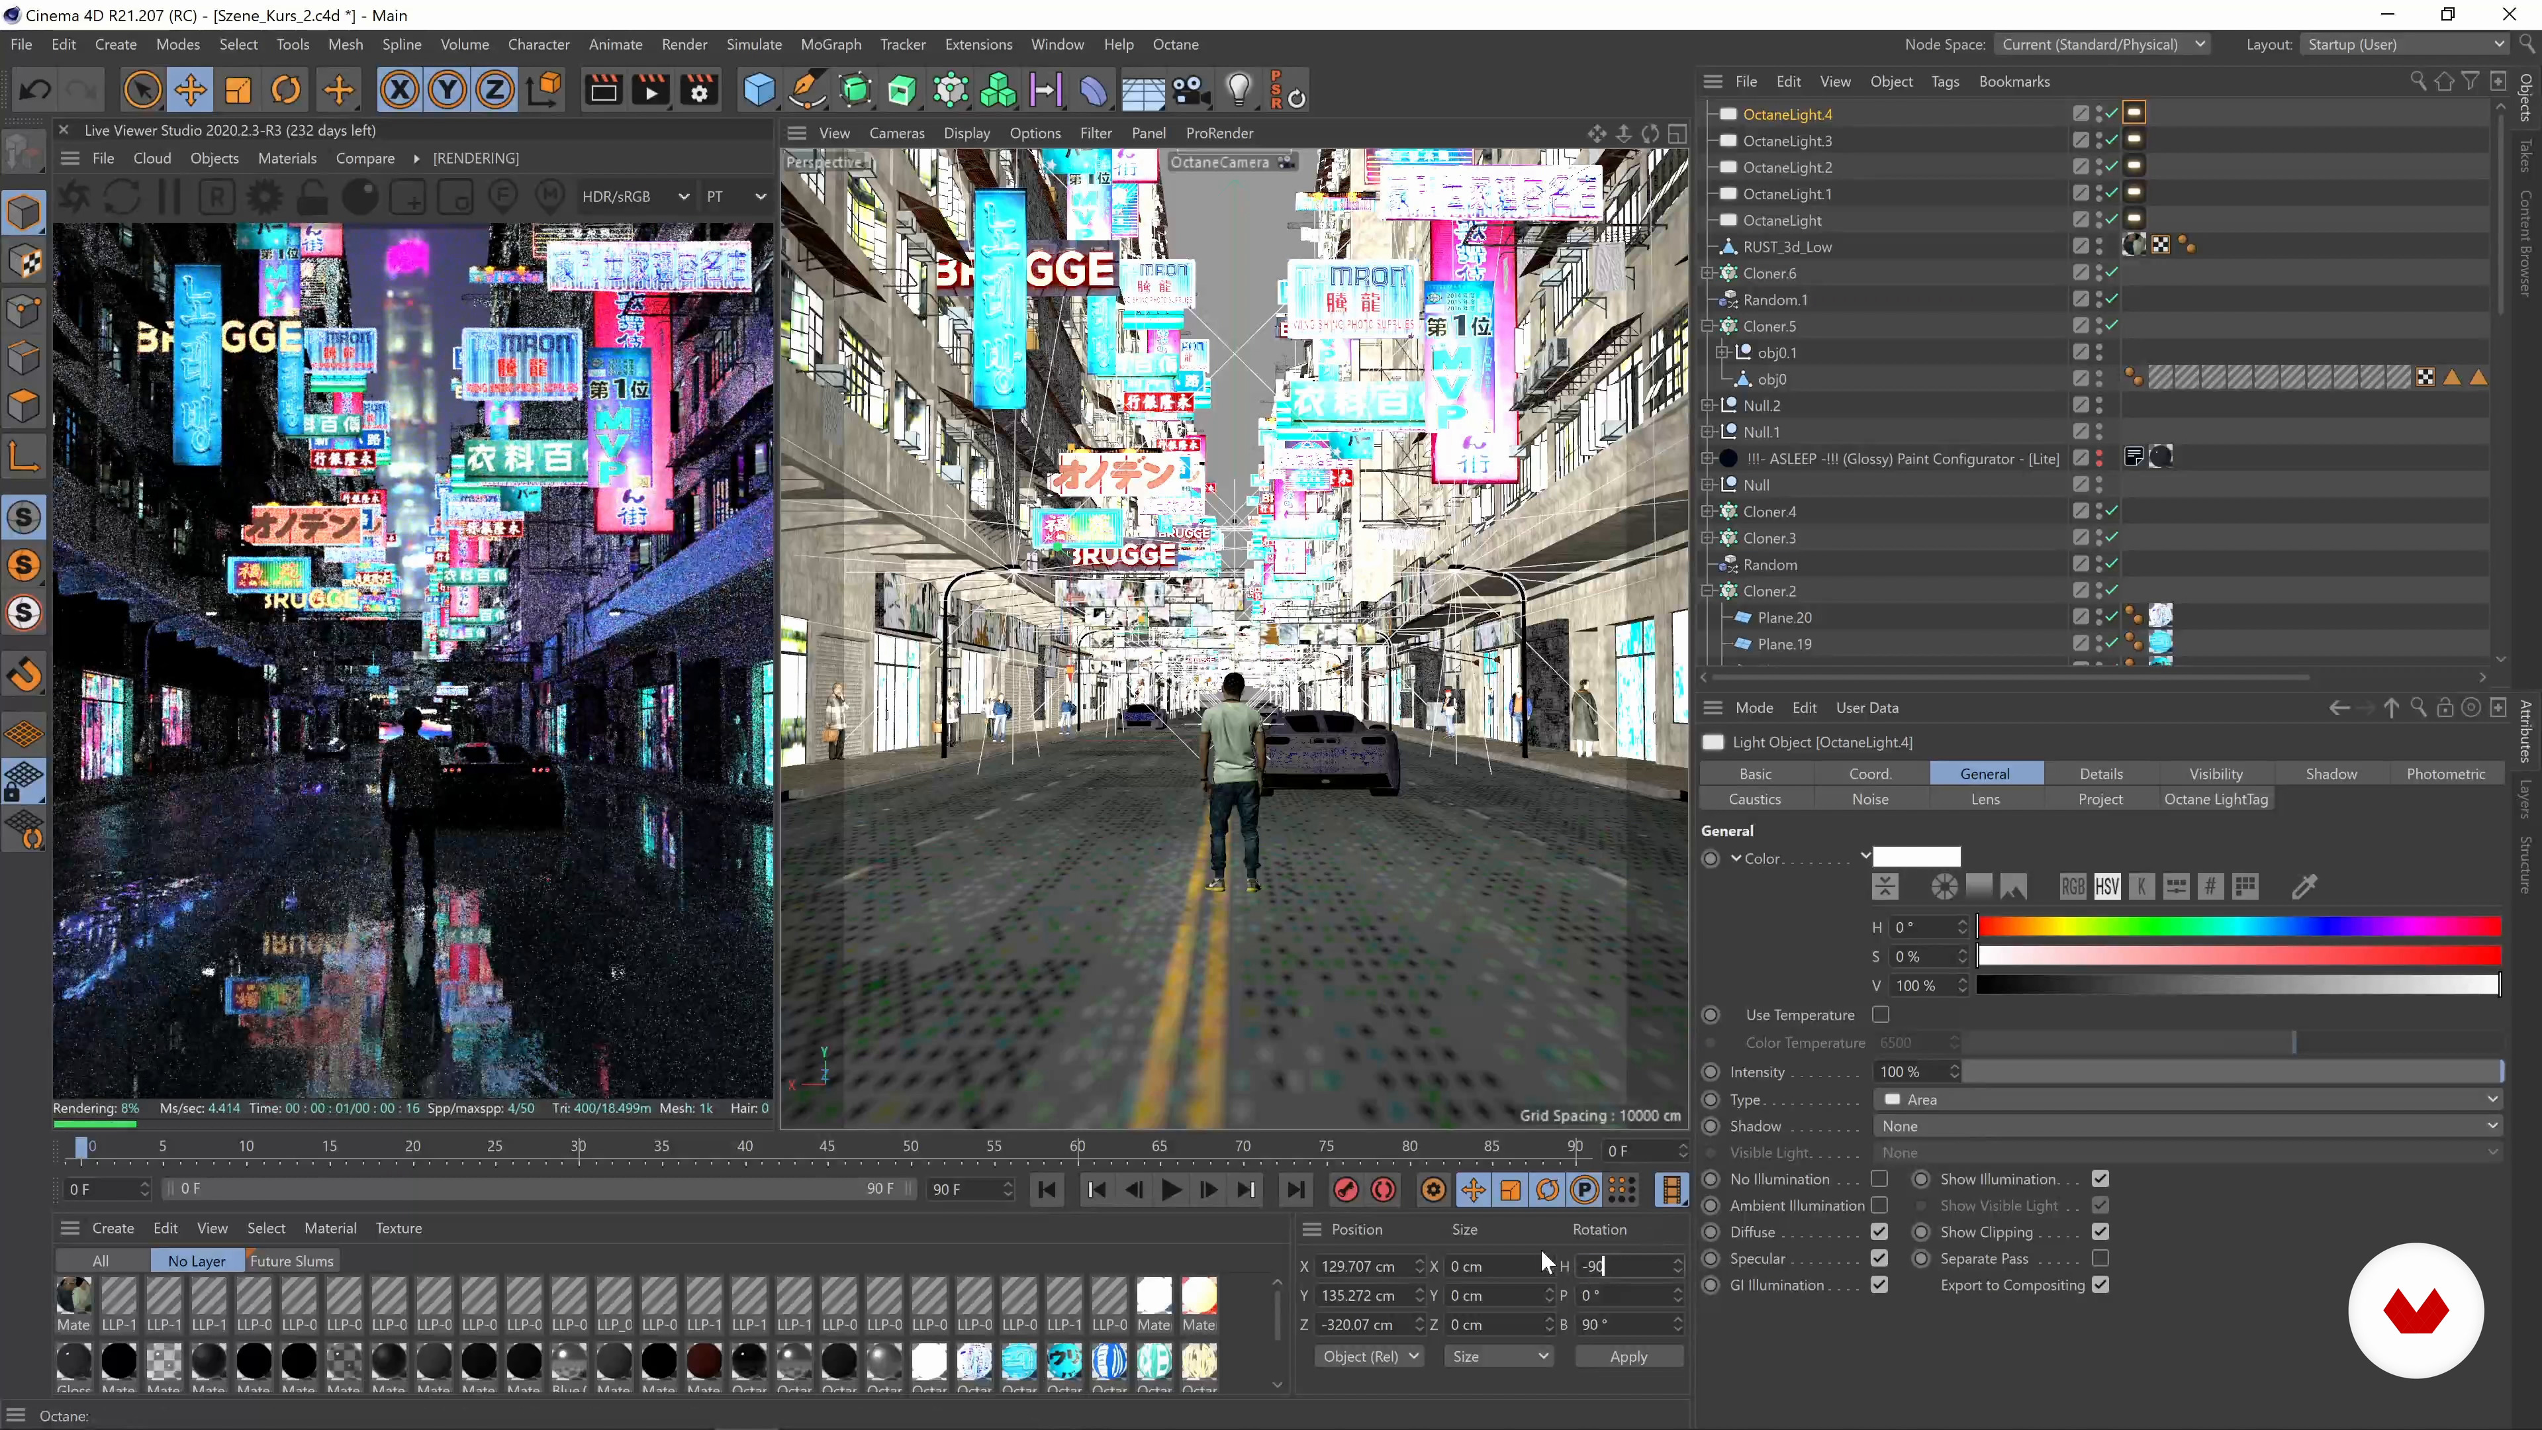This screenshot has height=1430, width=2542.
Task: Select RGB color mode icon
Action: pyautogui.click(x=2072, y=886)
